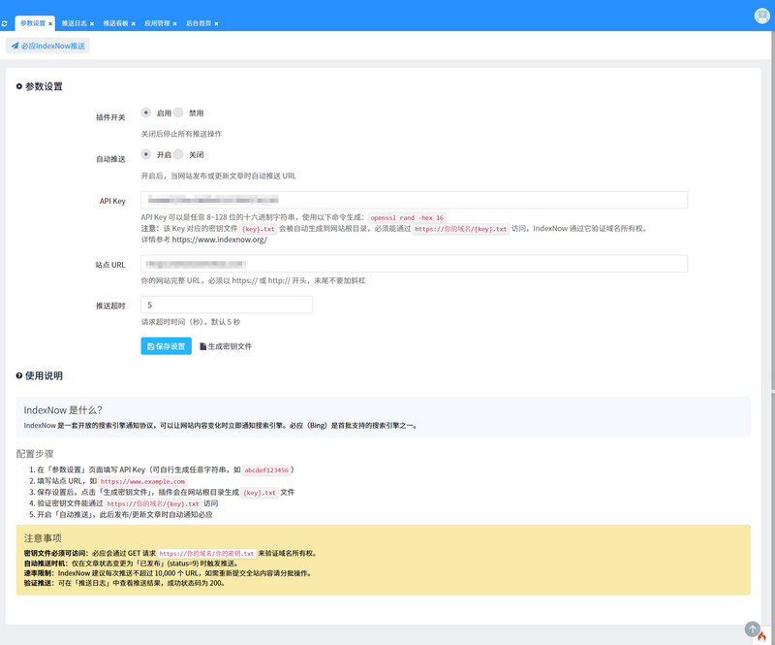Click the https://www.example.com example code
The width and height of the screenshot is (775, 645).
142,481
